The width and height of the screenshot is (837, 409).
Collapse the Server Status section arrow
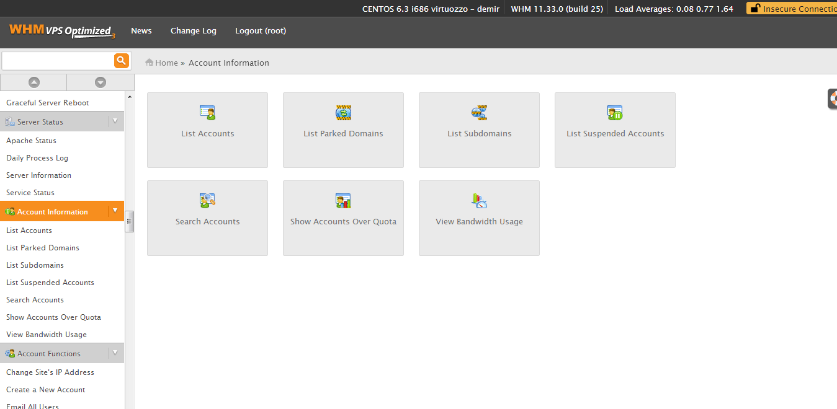[115, 121]
